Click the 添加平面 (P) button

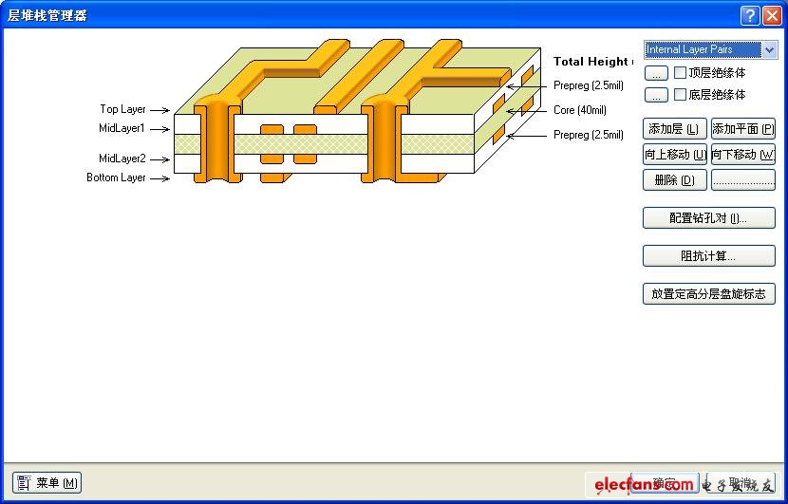coord(742,129)
